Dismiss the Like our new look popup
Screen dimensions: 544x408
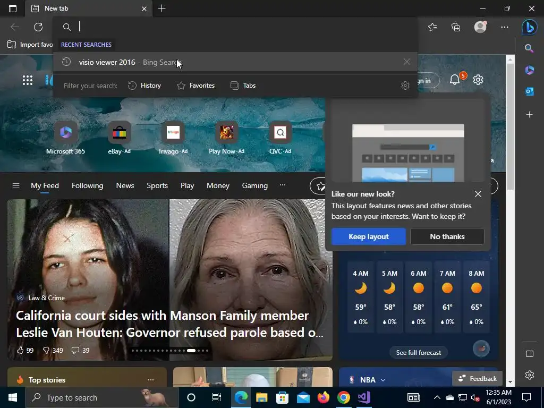478,194
